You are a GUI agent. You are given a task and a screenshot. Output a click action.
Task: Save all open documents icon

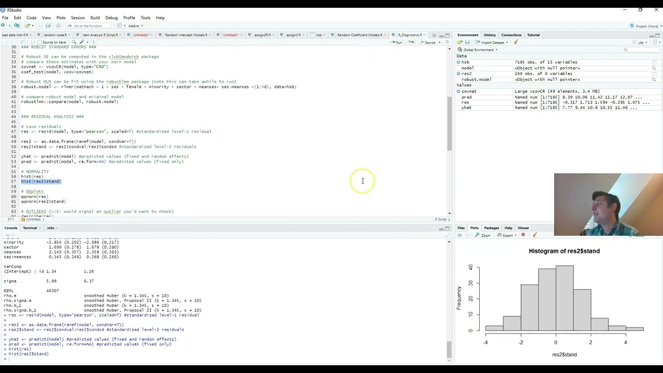(48, 25)
